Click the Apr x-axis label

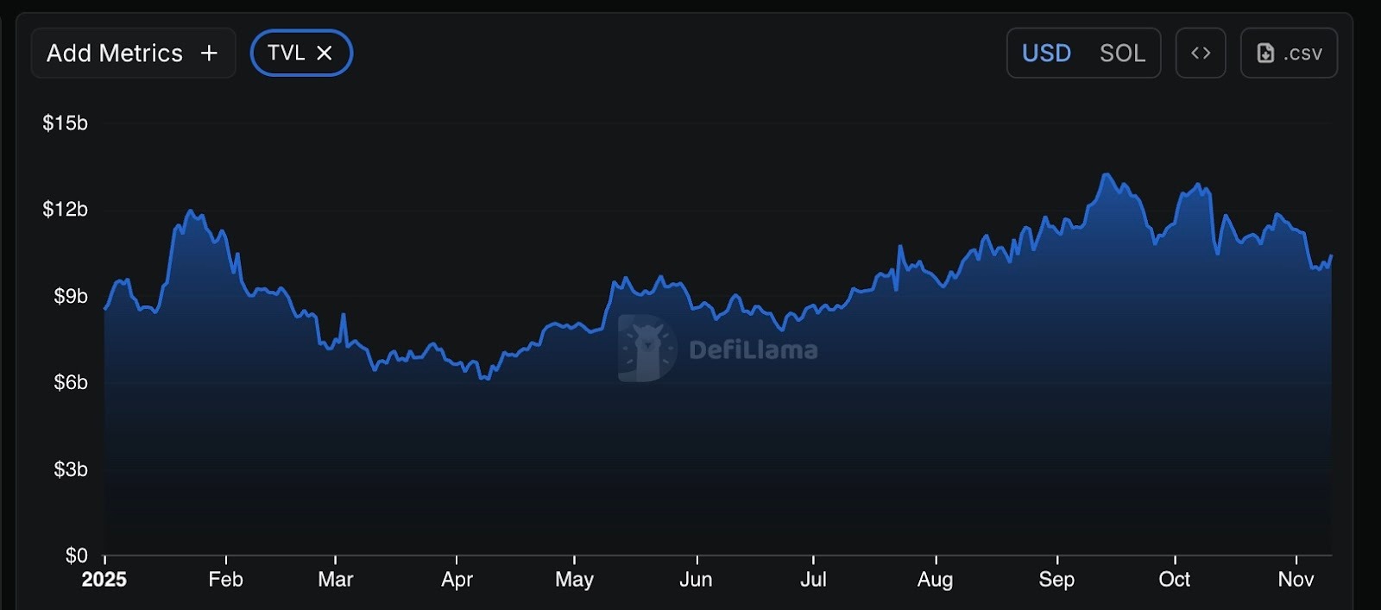tap(457, 580)
